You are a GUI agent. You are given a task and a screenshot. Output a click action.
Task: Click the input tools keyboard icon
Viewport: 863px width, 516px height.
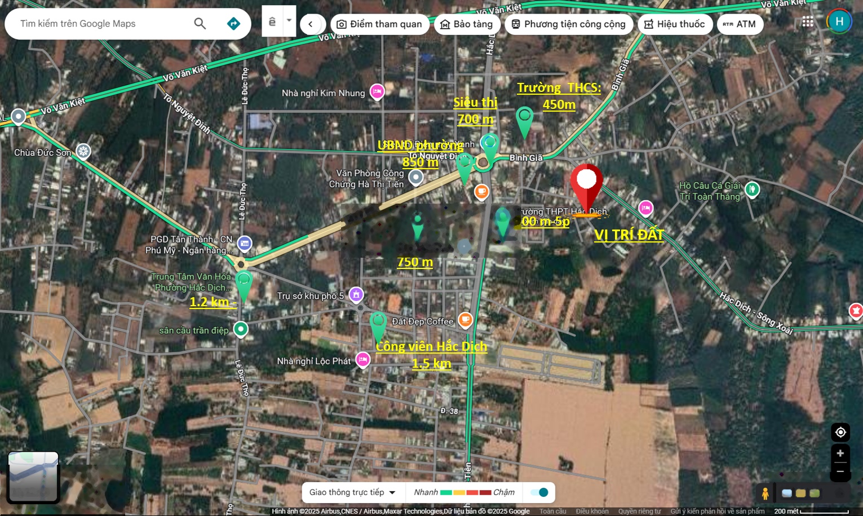click(272, 21)
